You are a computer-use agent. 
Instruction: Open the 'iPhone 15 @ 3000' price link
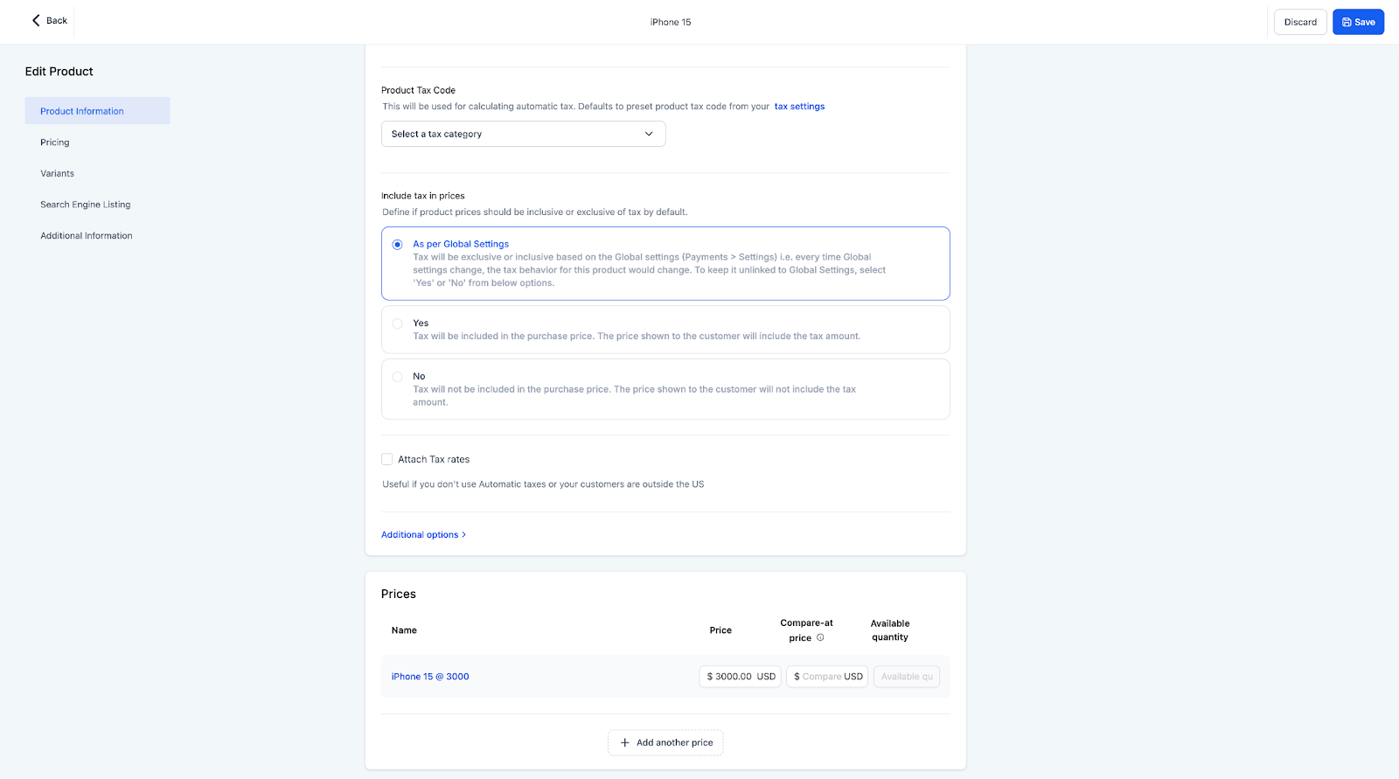click(x=430, y=677)
